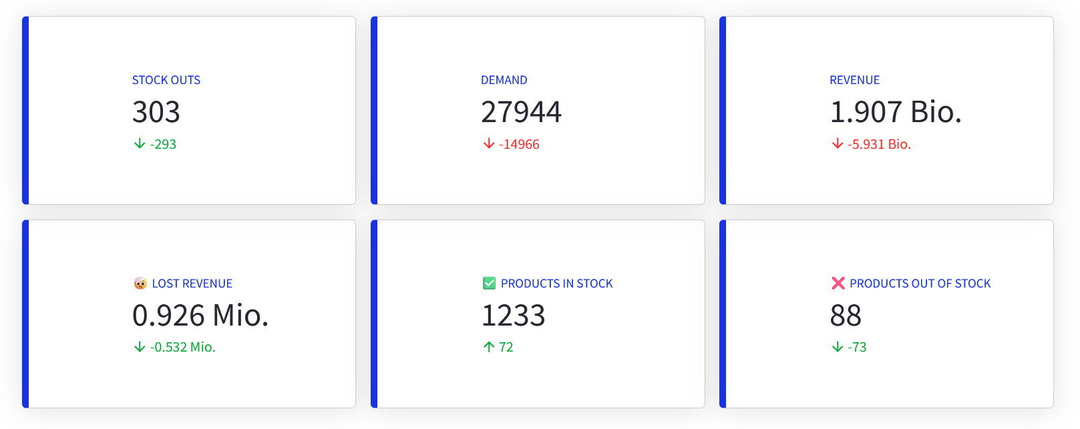Click the Products Out of Stock label

click(920, 283)
